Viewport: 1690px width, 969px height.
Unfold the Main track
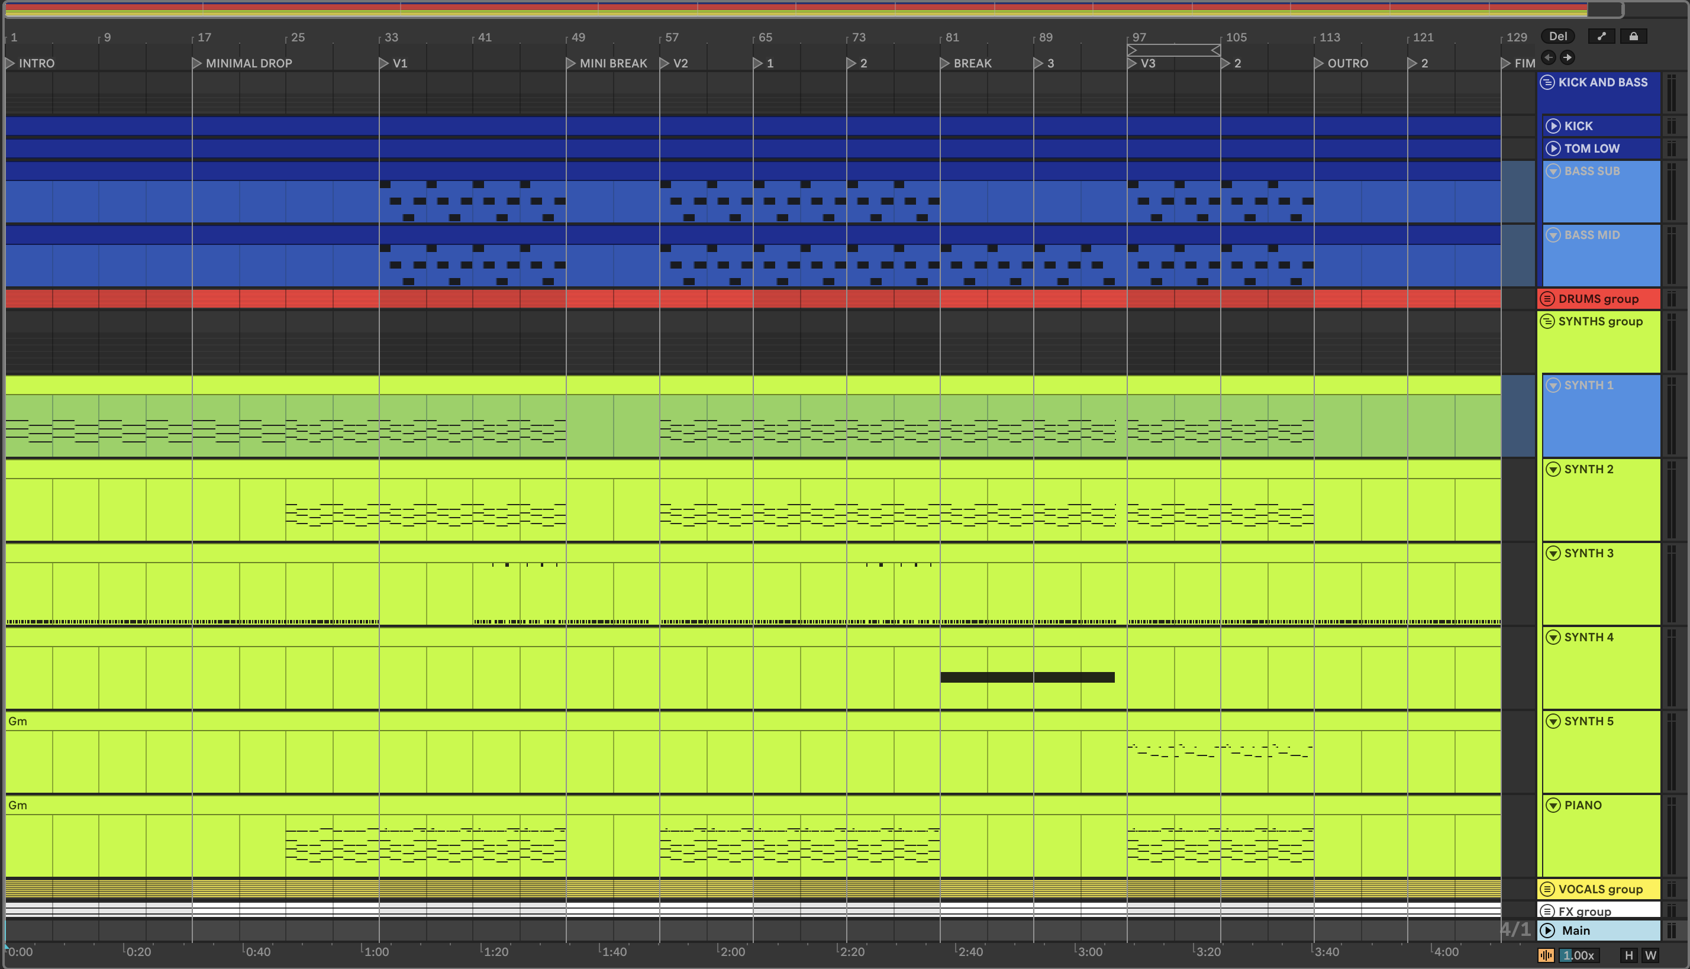1547,931
